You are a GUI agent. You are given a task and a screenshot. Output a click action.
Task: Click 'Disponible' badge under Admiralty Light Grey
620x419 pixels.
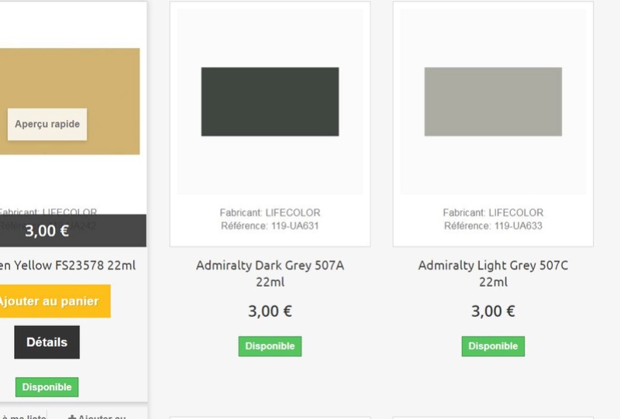coord(493,346)
